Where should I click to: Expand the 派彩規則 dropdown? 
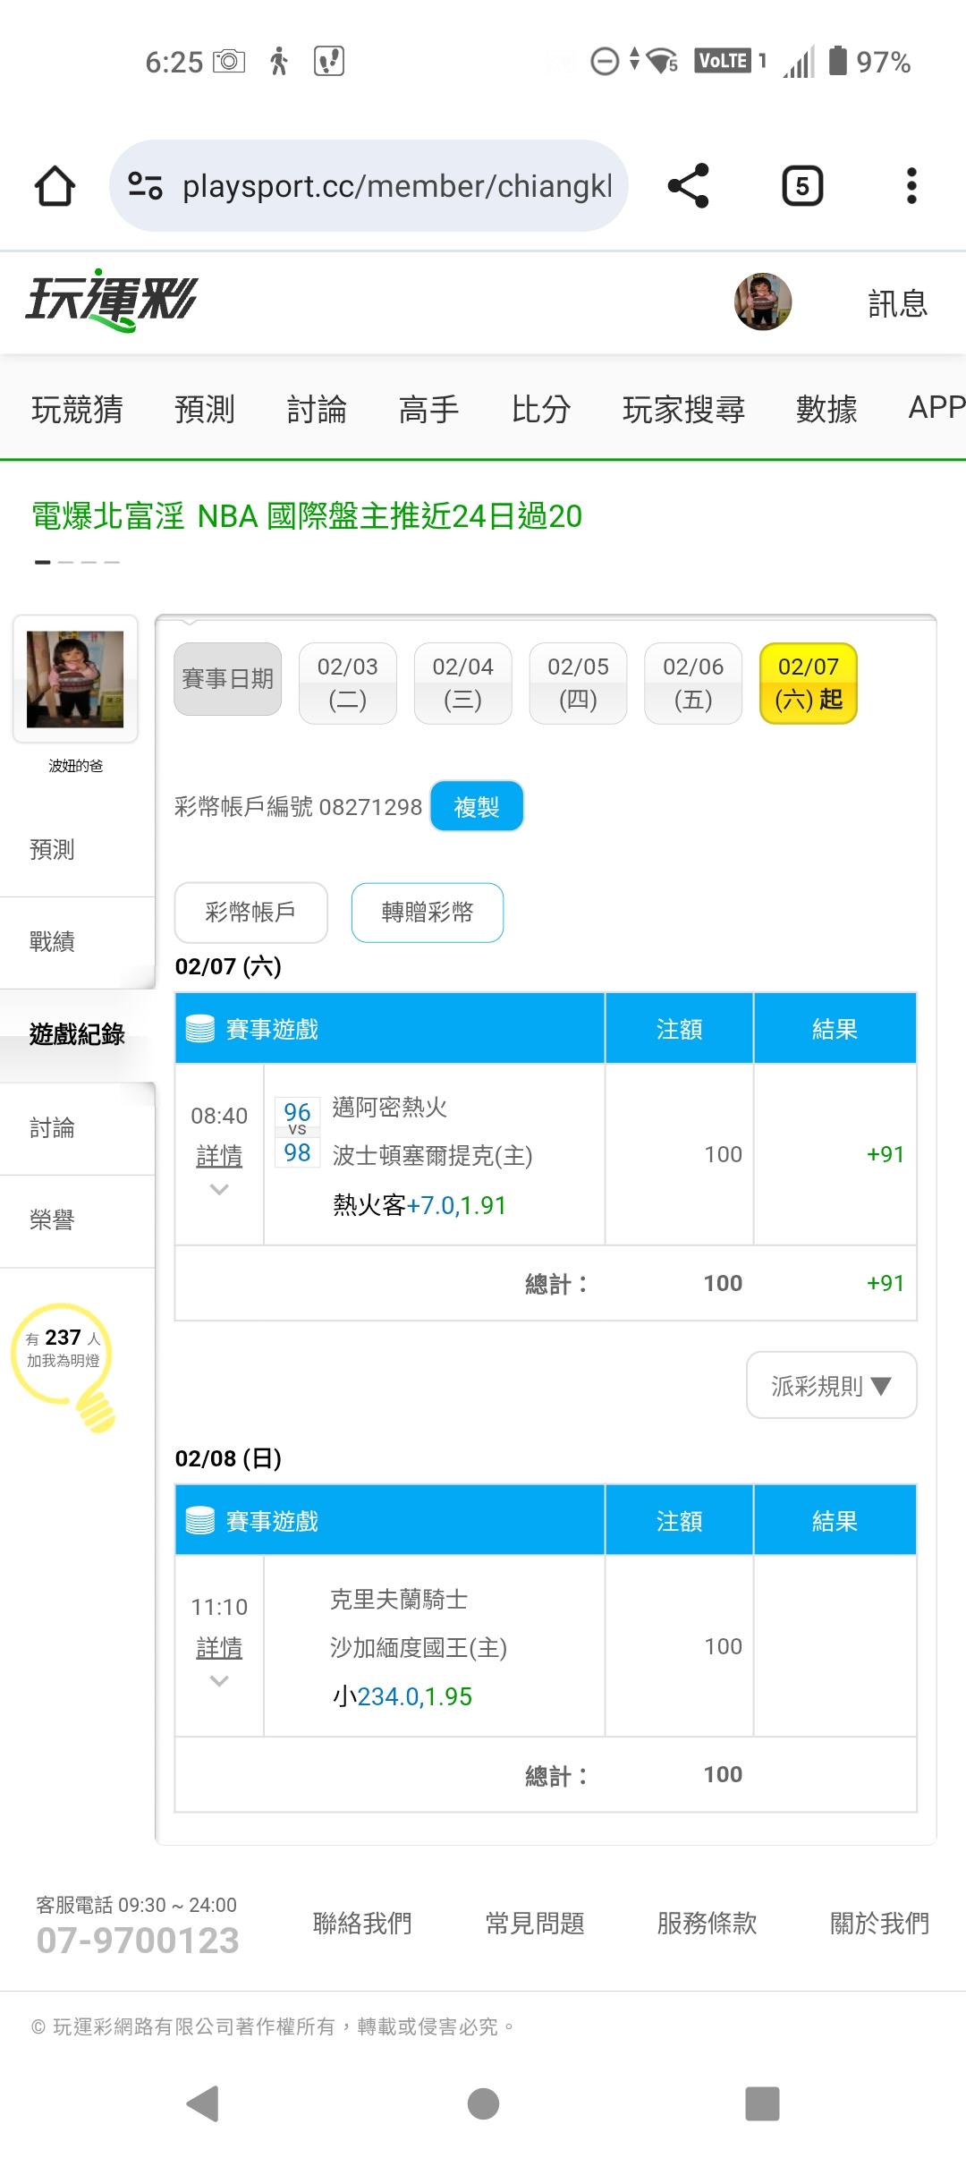[x=831, y=1386]
